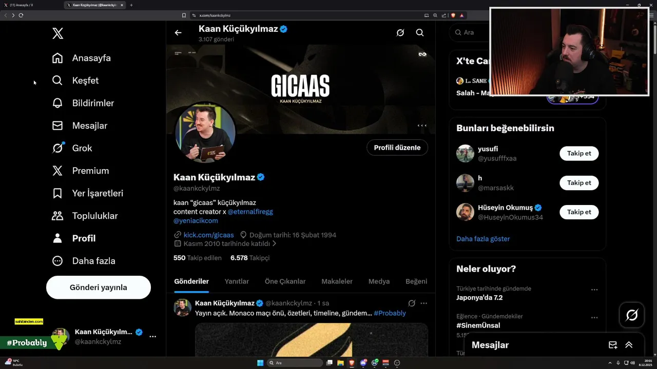
Task: Click new message icon in Mesajlar drawer
Action: (613, 345)
